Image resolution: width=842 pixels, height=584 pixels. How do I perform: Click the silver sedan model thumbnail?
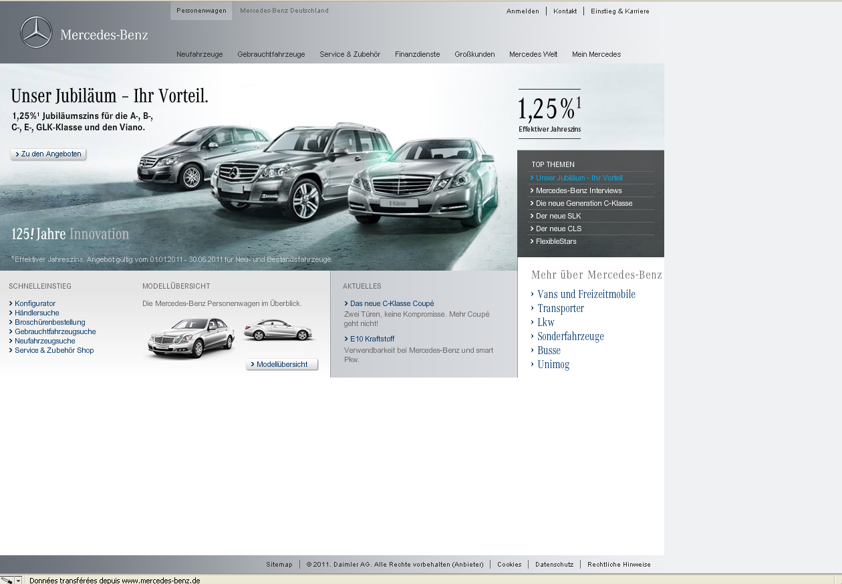190,338
